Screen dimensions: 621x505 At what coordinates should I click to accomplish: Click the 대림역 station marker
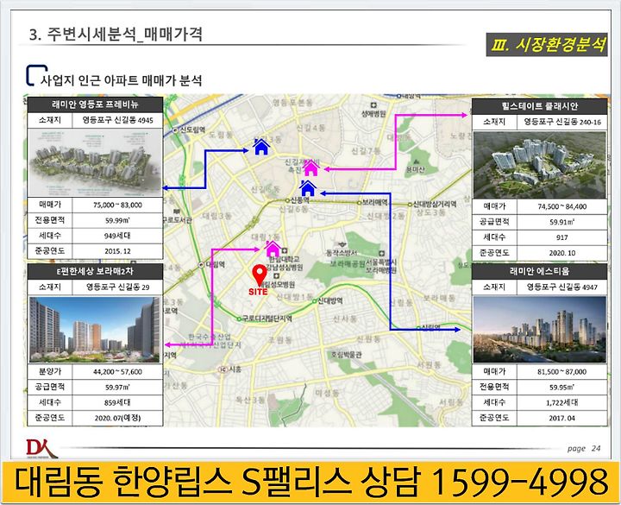[202, 264]
